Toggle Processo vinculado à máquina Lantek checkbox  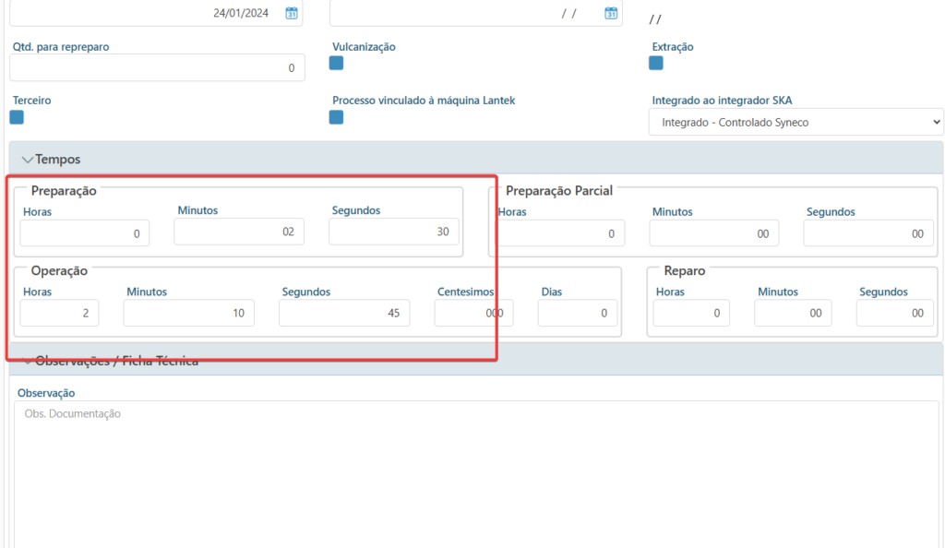pos(336,117)
